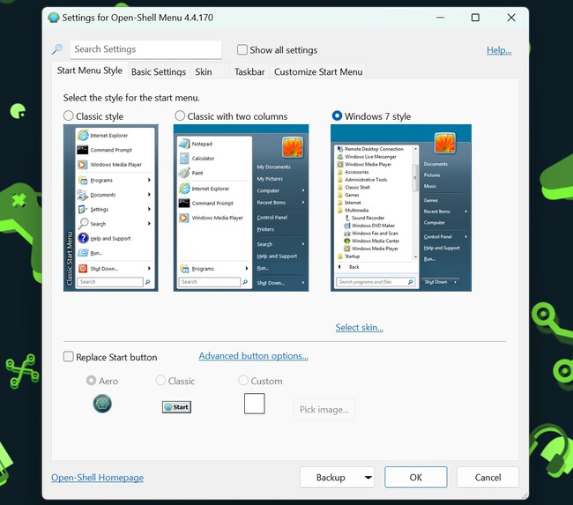Click the Cancel button
Viewport: 573px width, 505px height.
[487, 477]
